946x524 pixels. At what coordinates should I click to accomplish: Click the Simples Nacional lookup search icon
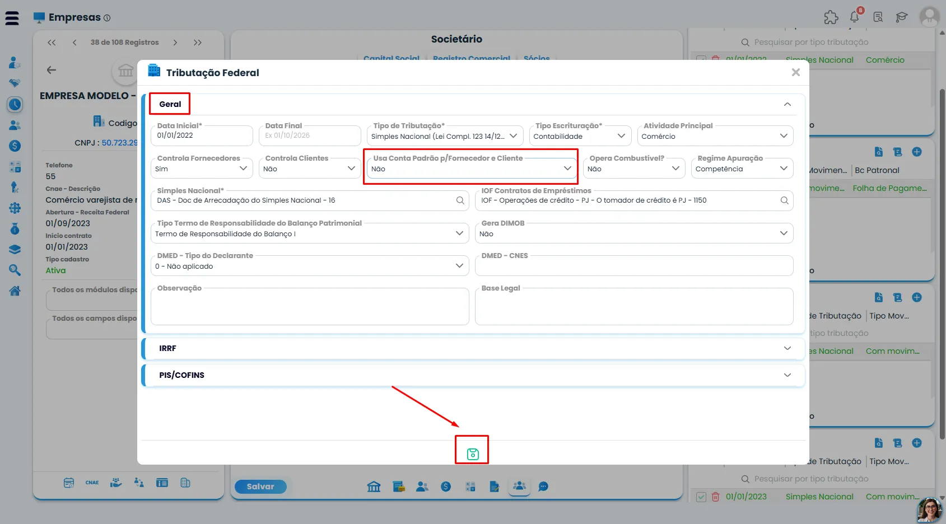pos(460,200)
